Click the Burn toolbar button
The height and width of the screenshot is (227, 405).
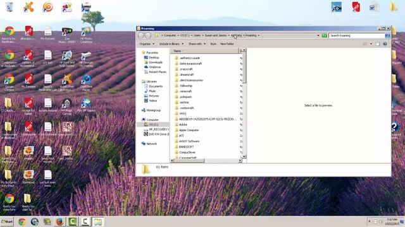(x=213, y=44)
